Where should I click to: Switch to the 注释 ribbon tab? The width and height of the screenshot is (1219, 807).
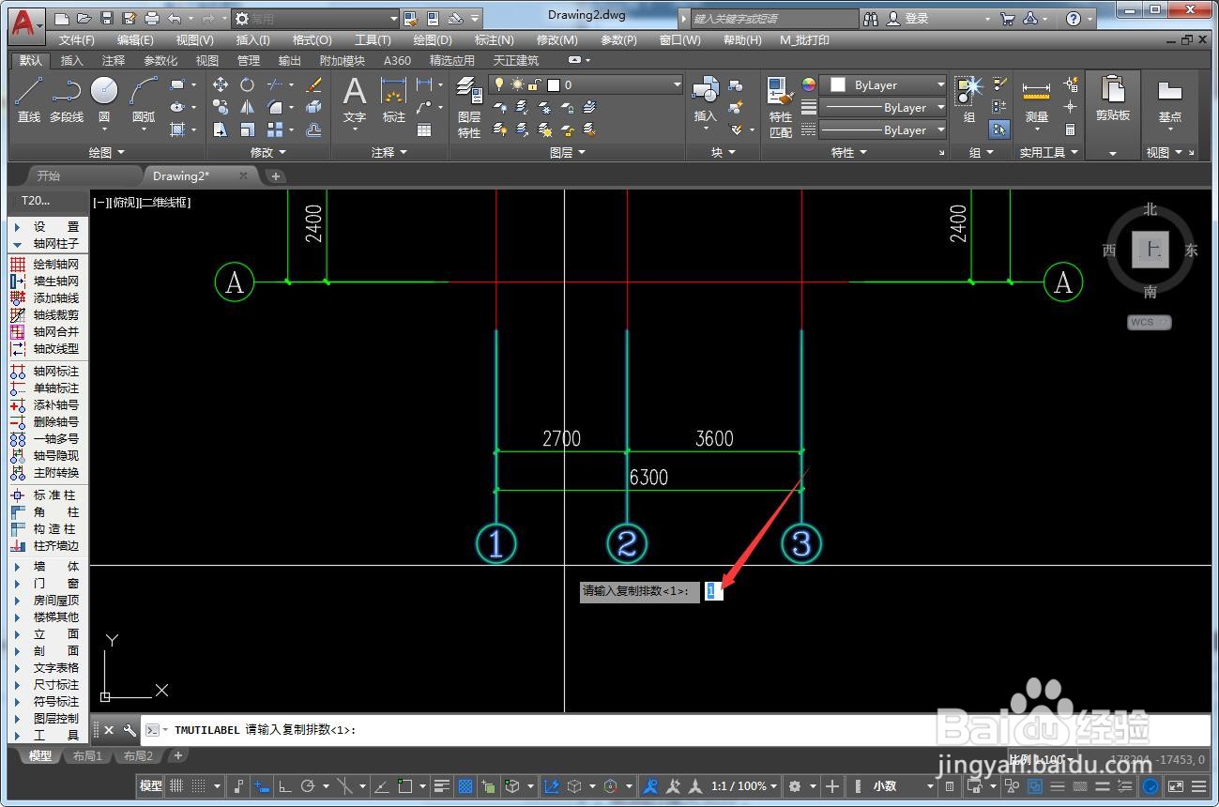tap(114, 61)
